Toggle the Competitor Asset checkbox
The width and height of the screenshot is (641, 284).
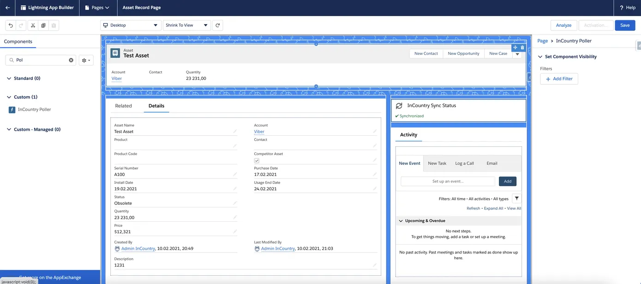(257, 161)
